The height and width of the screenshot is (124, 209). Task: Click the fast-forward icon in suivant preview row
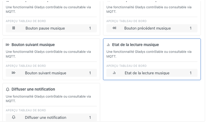coord(14,73)
